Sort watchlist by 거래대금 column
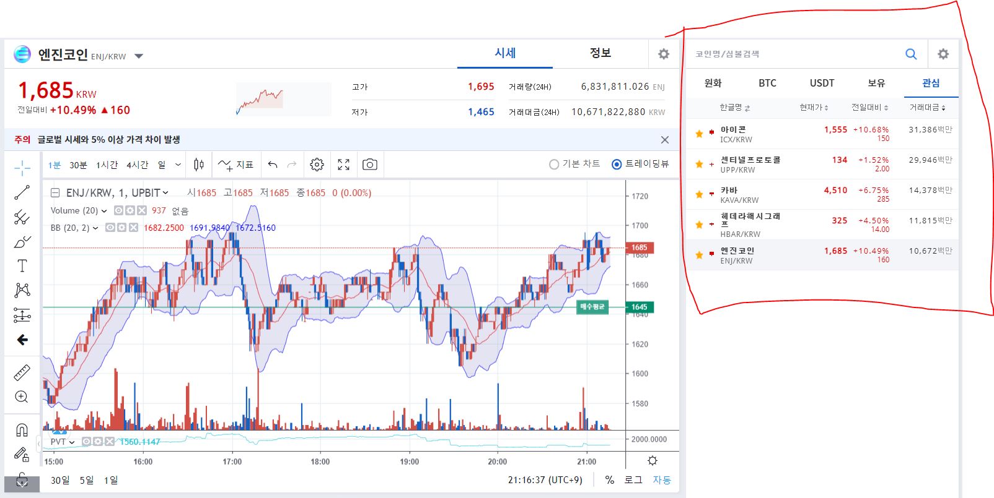 927,108
